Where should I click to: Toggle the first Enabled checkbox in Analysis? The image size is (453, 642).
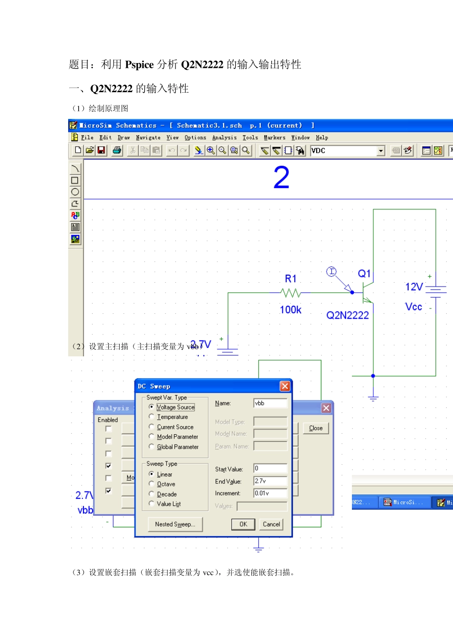coord(108,429)
